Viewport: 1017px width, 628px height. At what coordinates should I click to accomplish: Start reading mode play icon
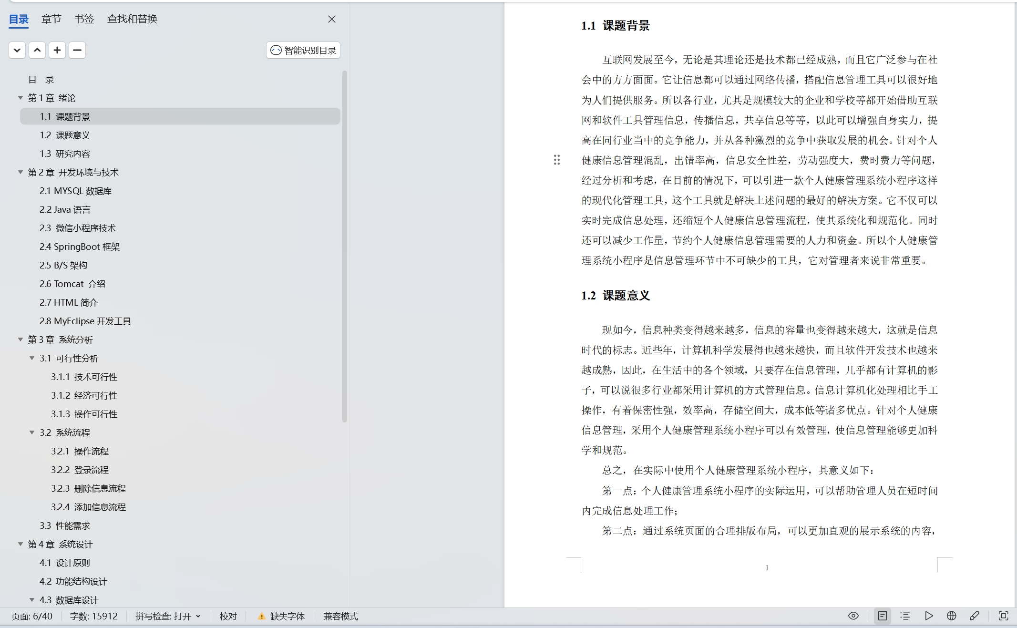929,616
